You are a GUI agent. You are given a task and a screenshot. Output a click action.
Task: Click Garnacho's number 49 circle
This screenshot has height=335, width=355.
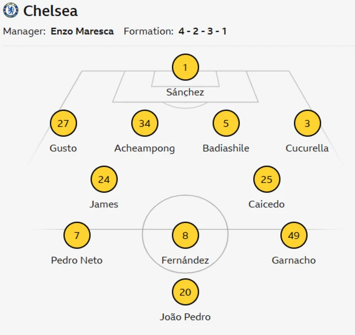(x=294, y=235)
